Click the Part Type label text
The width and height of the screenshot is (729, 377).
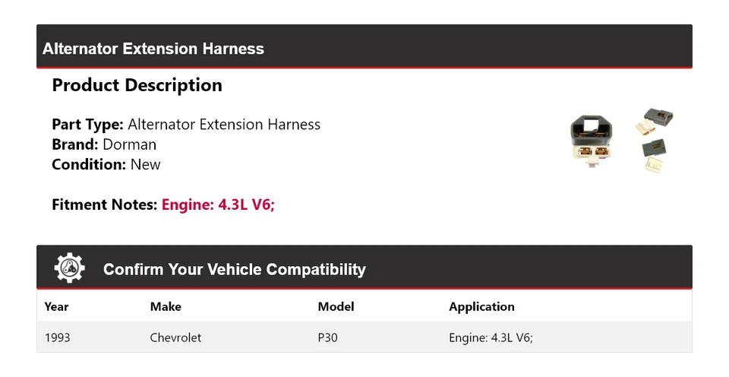click(x=87, y=125)
